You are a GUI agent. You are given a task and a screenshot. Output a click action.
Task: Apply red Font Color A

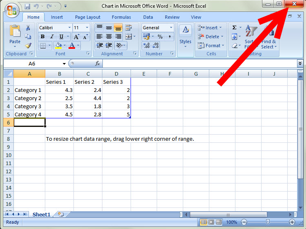[x=72, y=46]
